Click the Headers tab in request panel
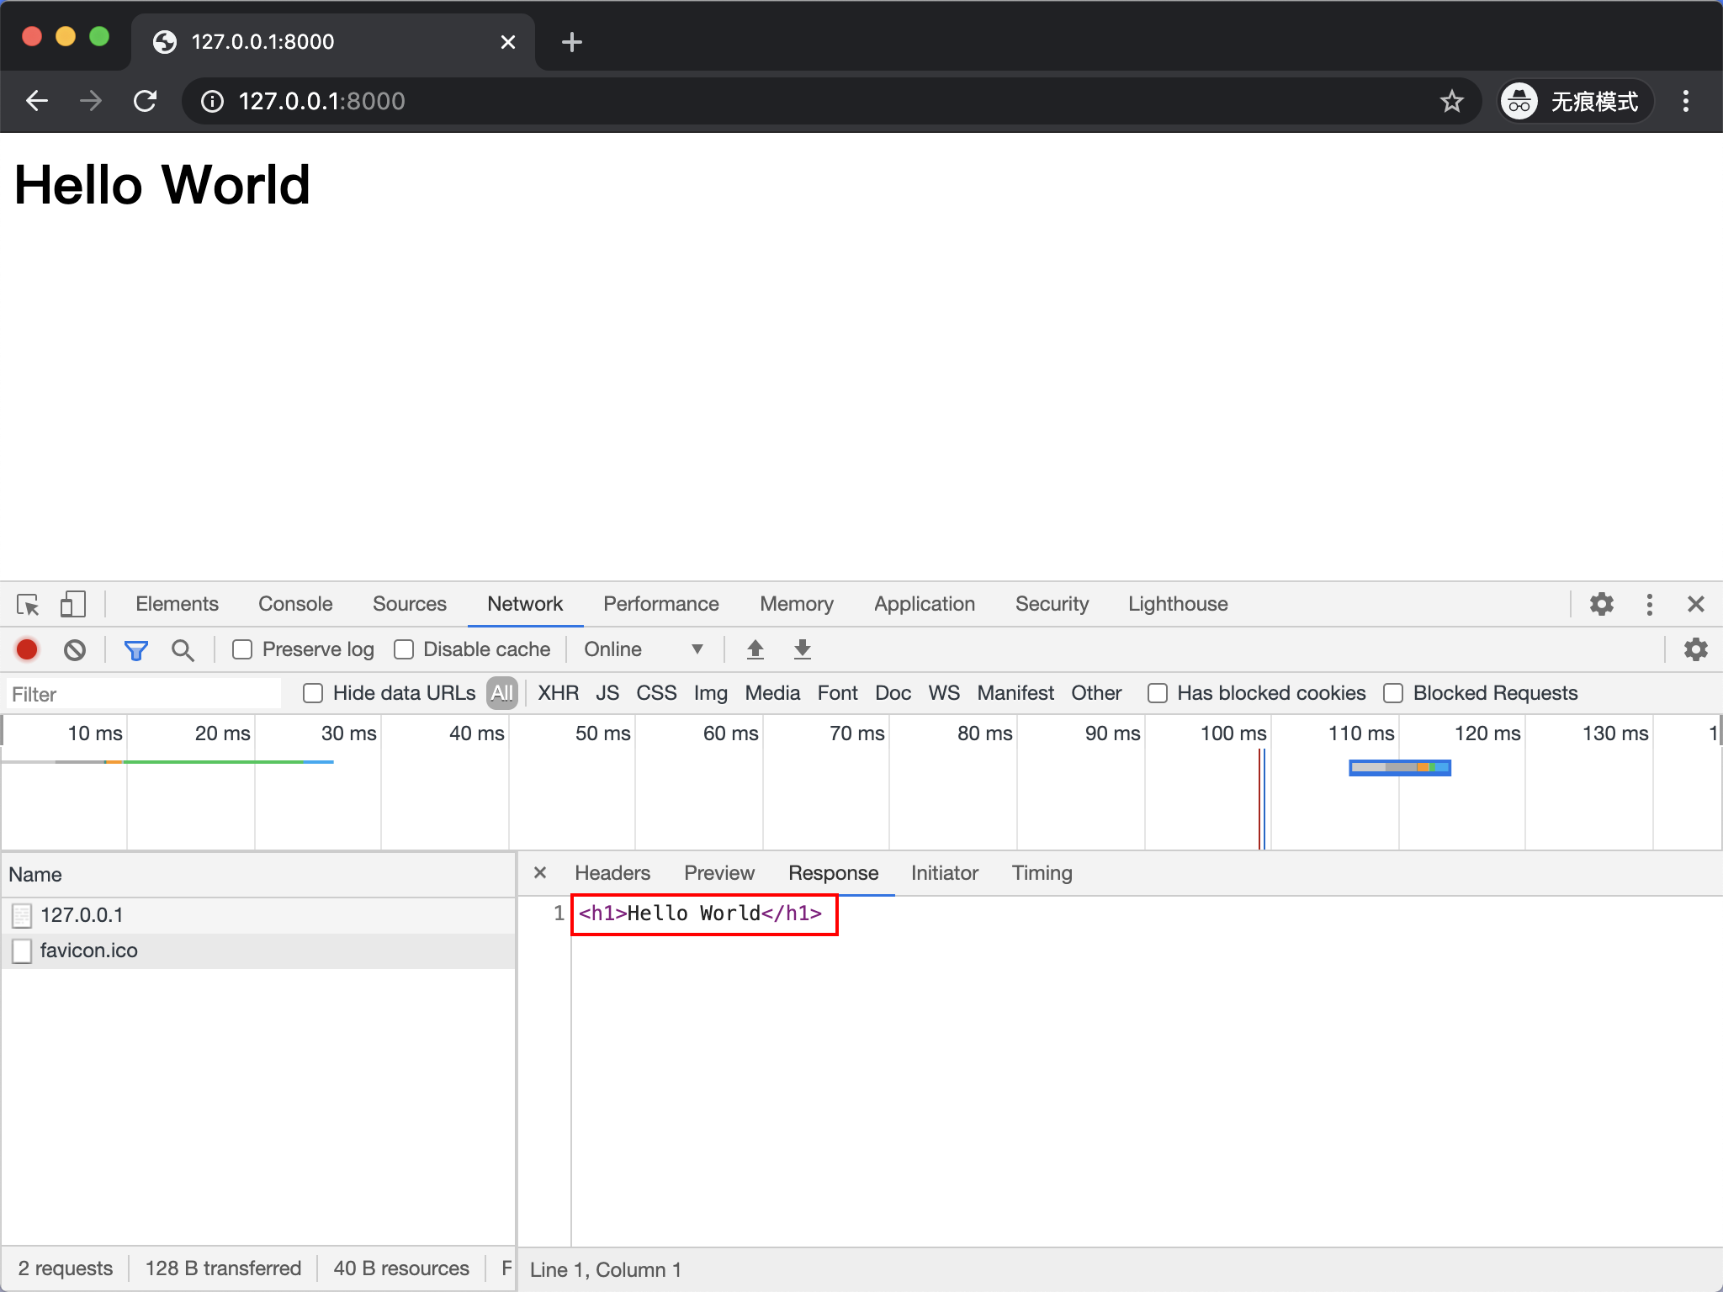The width and height of the screenshot is (1723, 1292). click(x=613, y=871)
